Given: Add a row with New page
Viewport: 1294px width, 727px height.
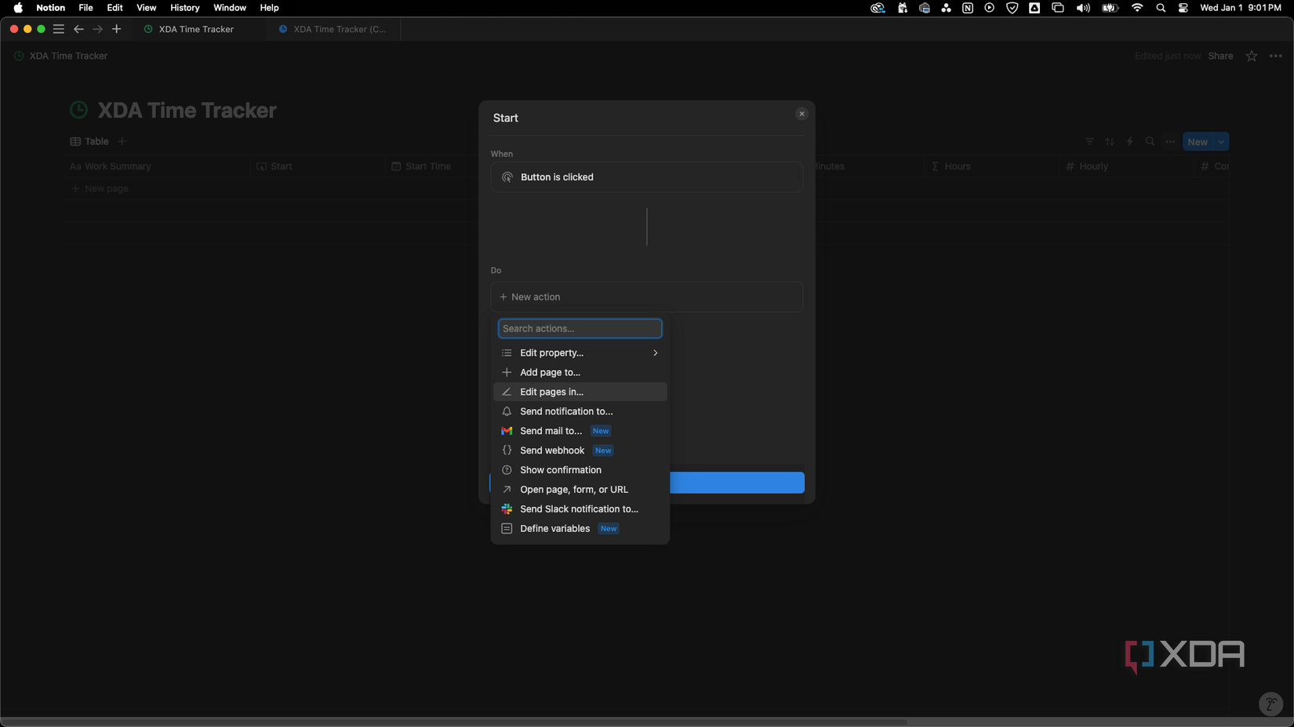Looking at the screenshot, I should 100,189.
